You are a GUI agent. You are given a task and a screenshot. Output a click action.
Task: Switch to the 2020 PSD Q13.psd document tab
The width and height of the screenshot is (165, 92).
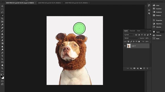tap(49, 3)
